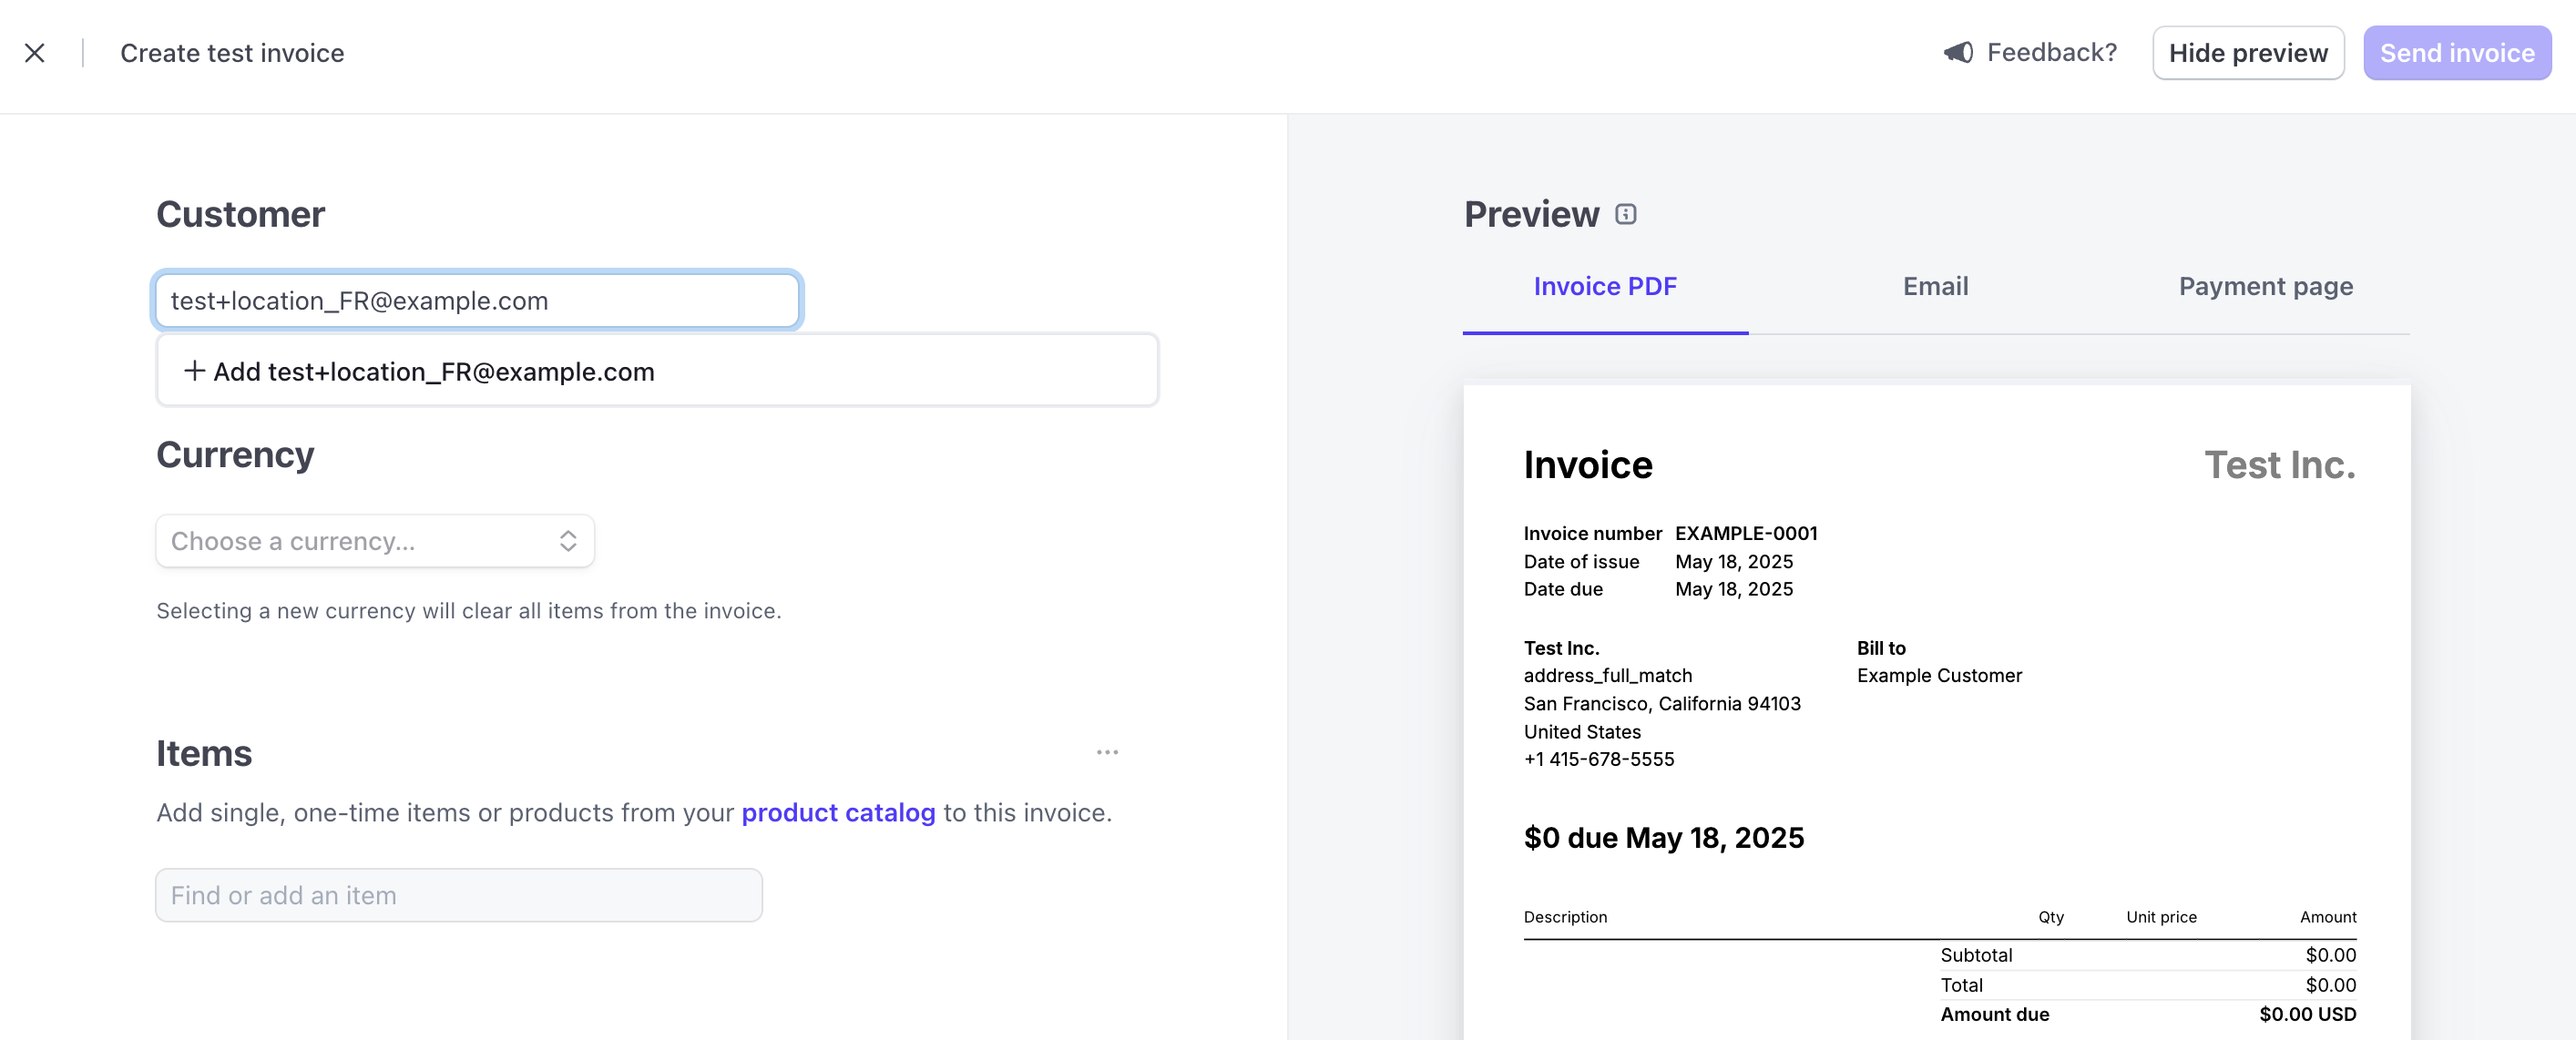2576x1040 pixels.
Task: Click the Qty column header
Action: [2051, 917]
